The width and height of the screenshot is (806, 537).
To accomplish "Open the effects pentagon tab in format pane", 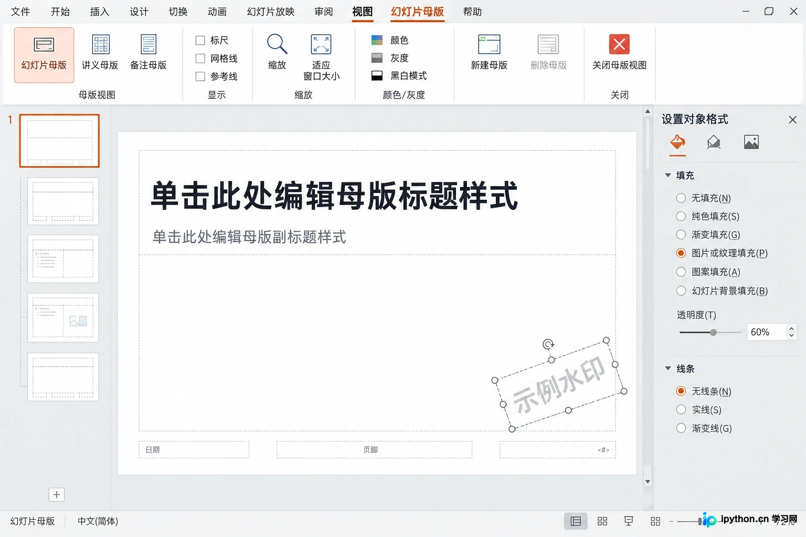I will [714, 142].
